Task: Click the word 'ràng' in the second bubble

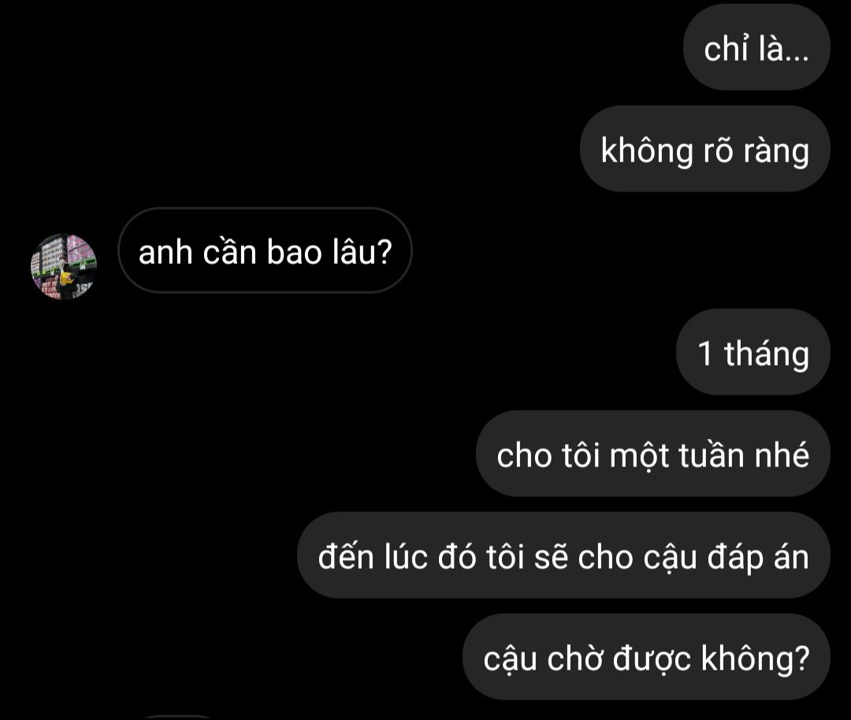Action: 777,151
